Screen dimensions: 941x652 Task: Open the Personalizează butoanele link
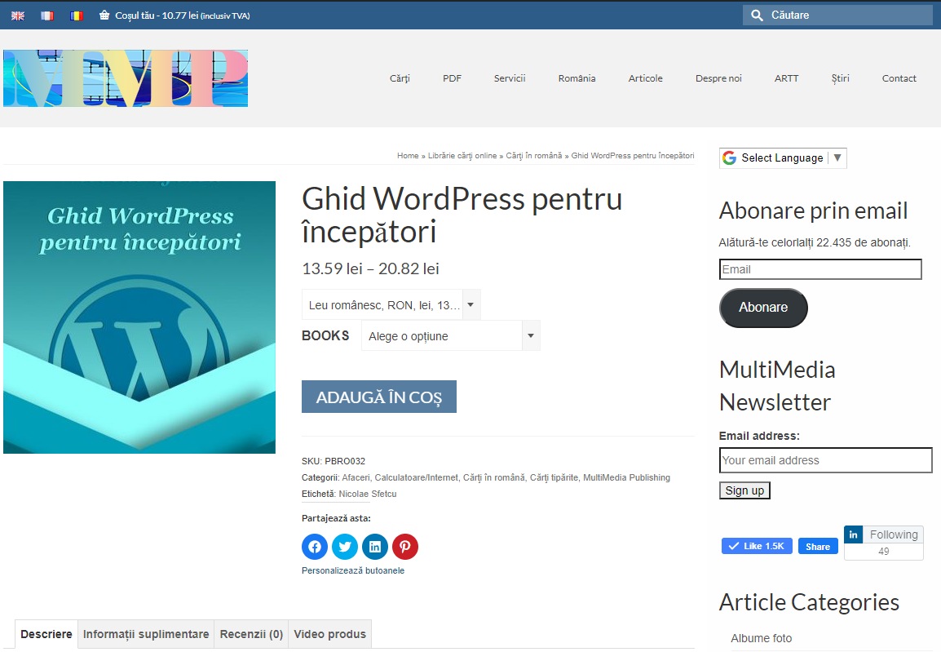(x=353, y=570)
